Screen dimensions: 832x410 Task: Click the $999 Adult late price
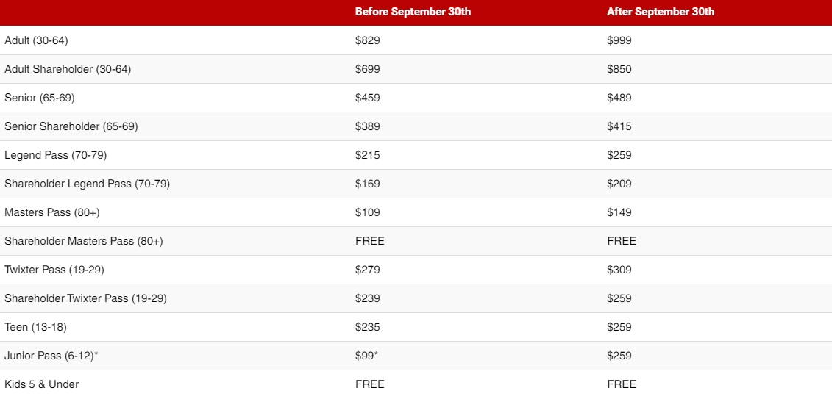619,40
